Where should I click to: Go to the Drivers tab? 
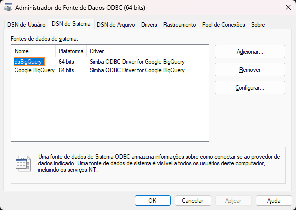pos(149,25)
